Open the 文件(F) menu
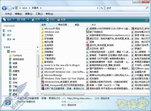Screen dimensions: 151x111 point(8,14)
